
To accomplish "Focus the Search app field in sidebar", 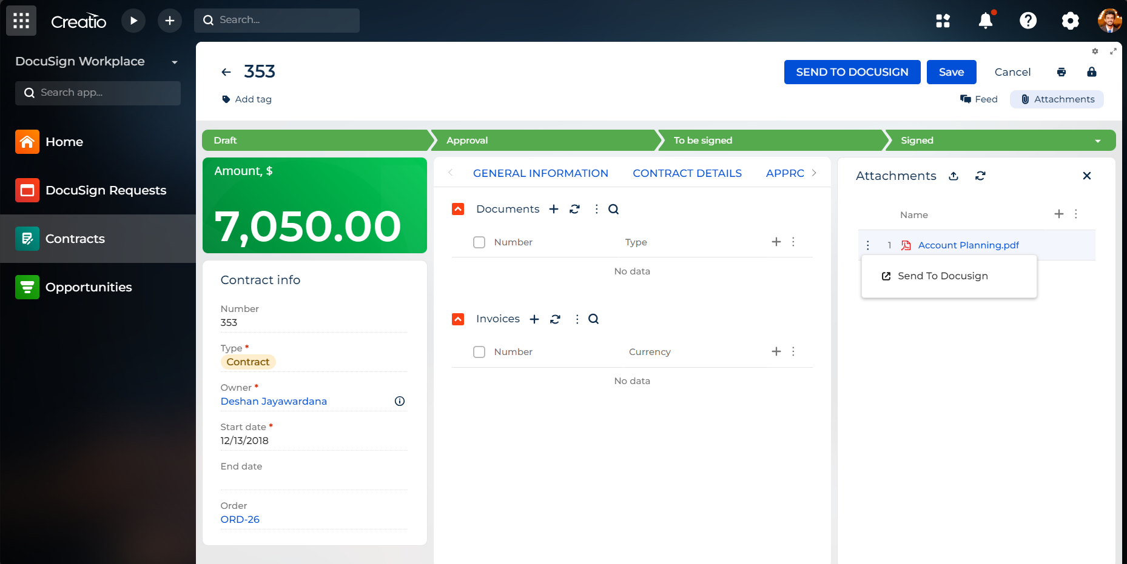I will click(98, 93).
